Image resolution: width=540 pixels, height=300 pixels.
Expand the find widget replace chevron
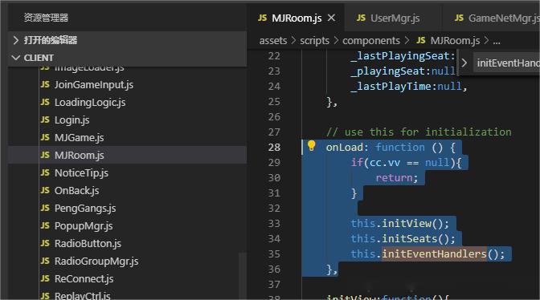(x=464, y=63)
